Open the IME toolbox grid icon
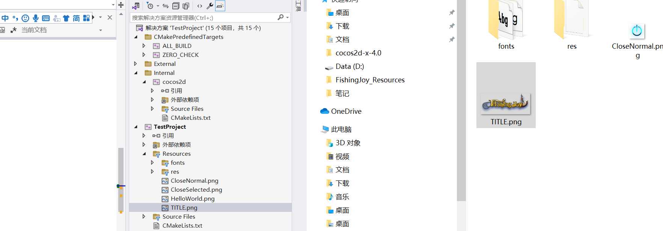Screen dimensions: 663x231 [x=86, y=18]
